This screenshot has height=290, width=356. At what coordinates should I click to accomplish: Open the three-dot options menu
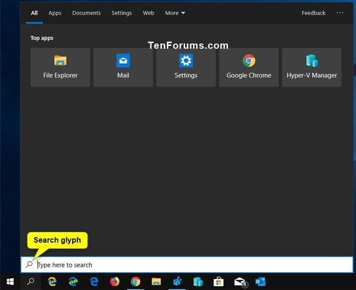(340, 13)
